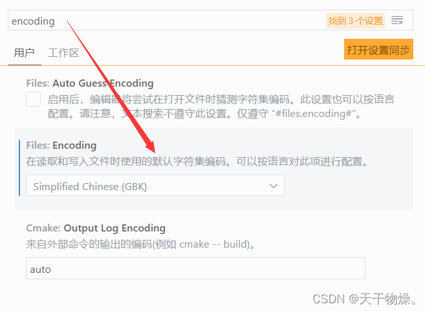Select the Files: Auto Guess Encoding title
The image size is (425, 311).
coord(90,83)
